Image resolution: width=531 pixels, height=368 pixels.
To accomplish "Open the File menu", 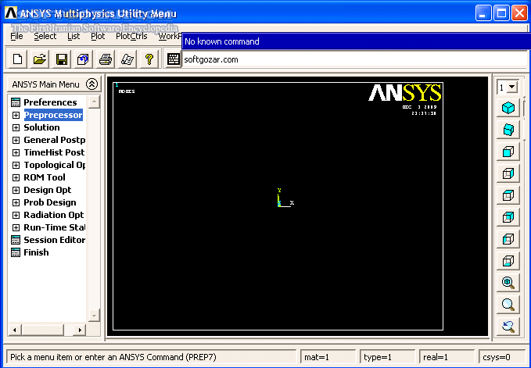I will (16, 36).
